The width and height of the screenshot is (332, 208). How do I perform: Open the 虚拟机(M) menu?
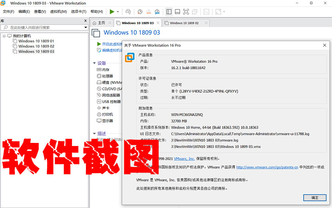click(x=59, y=12)
